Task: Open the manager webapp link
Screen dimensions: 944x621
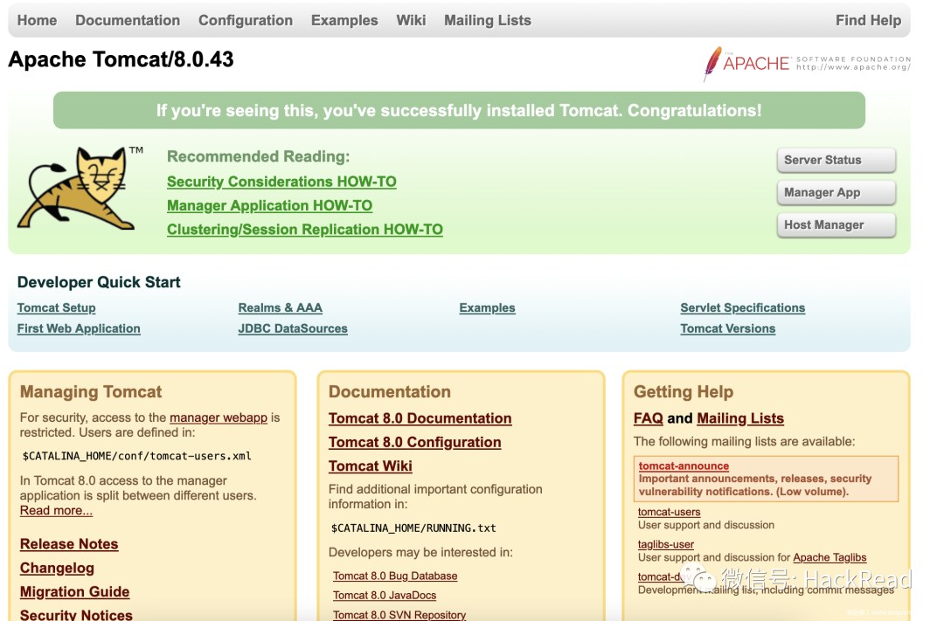Action: pos(219,417)
